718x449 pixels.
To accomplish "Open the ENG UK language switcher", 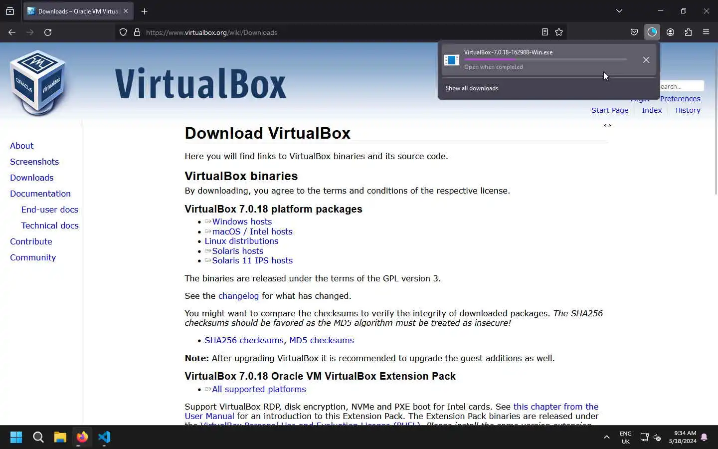I will click(625, 438).
